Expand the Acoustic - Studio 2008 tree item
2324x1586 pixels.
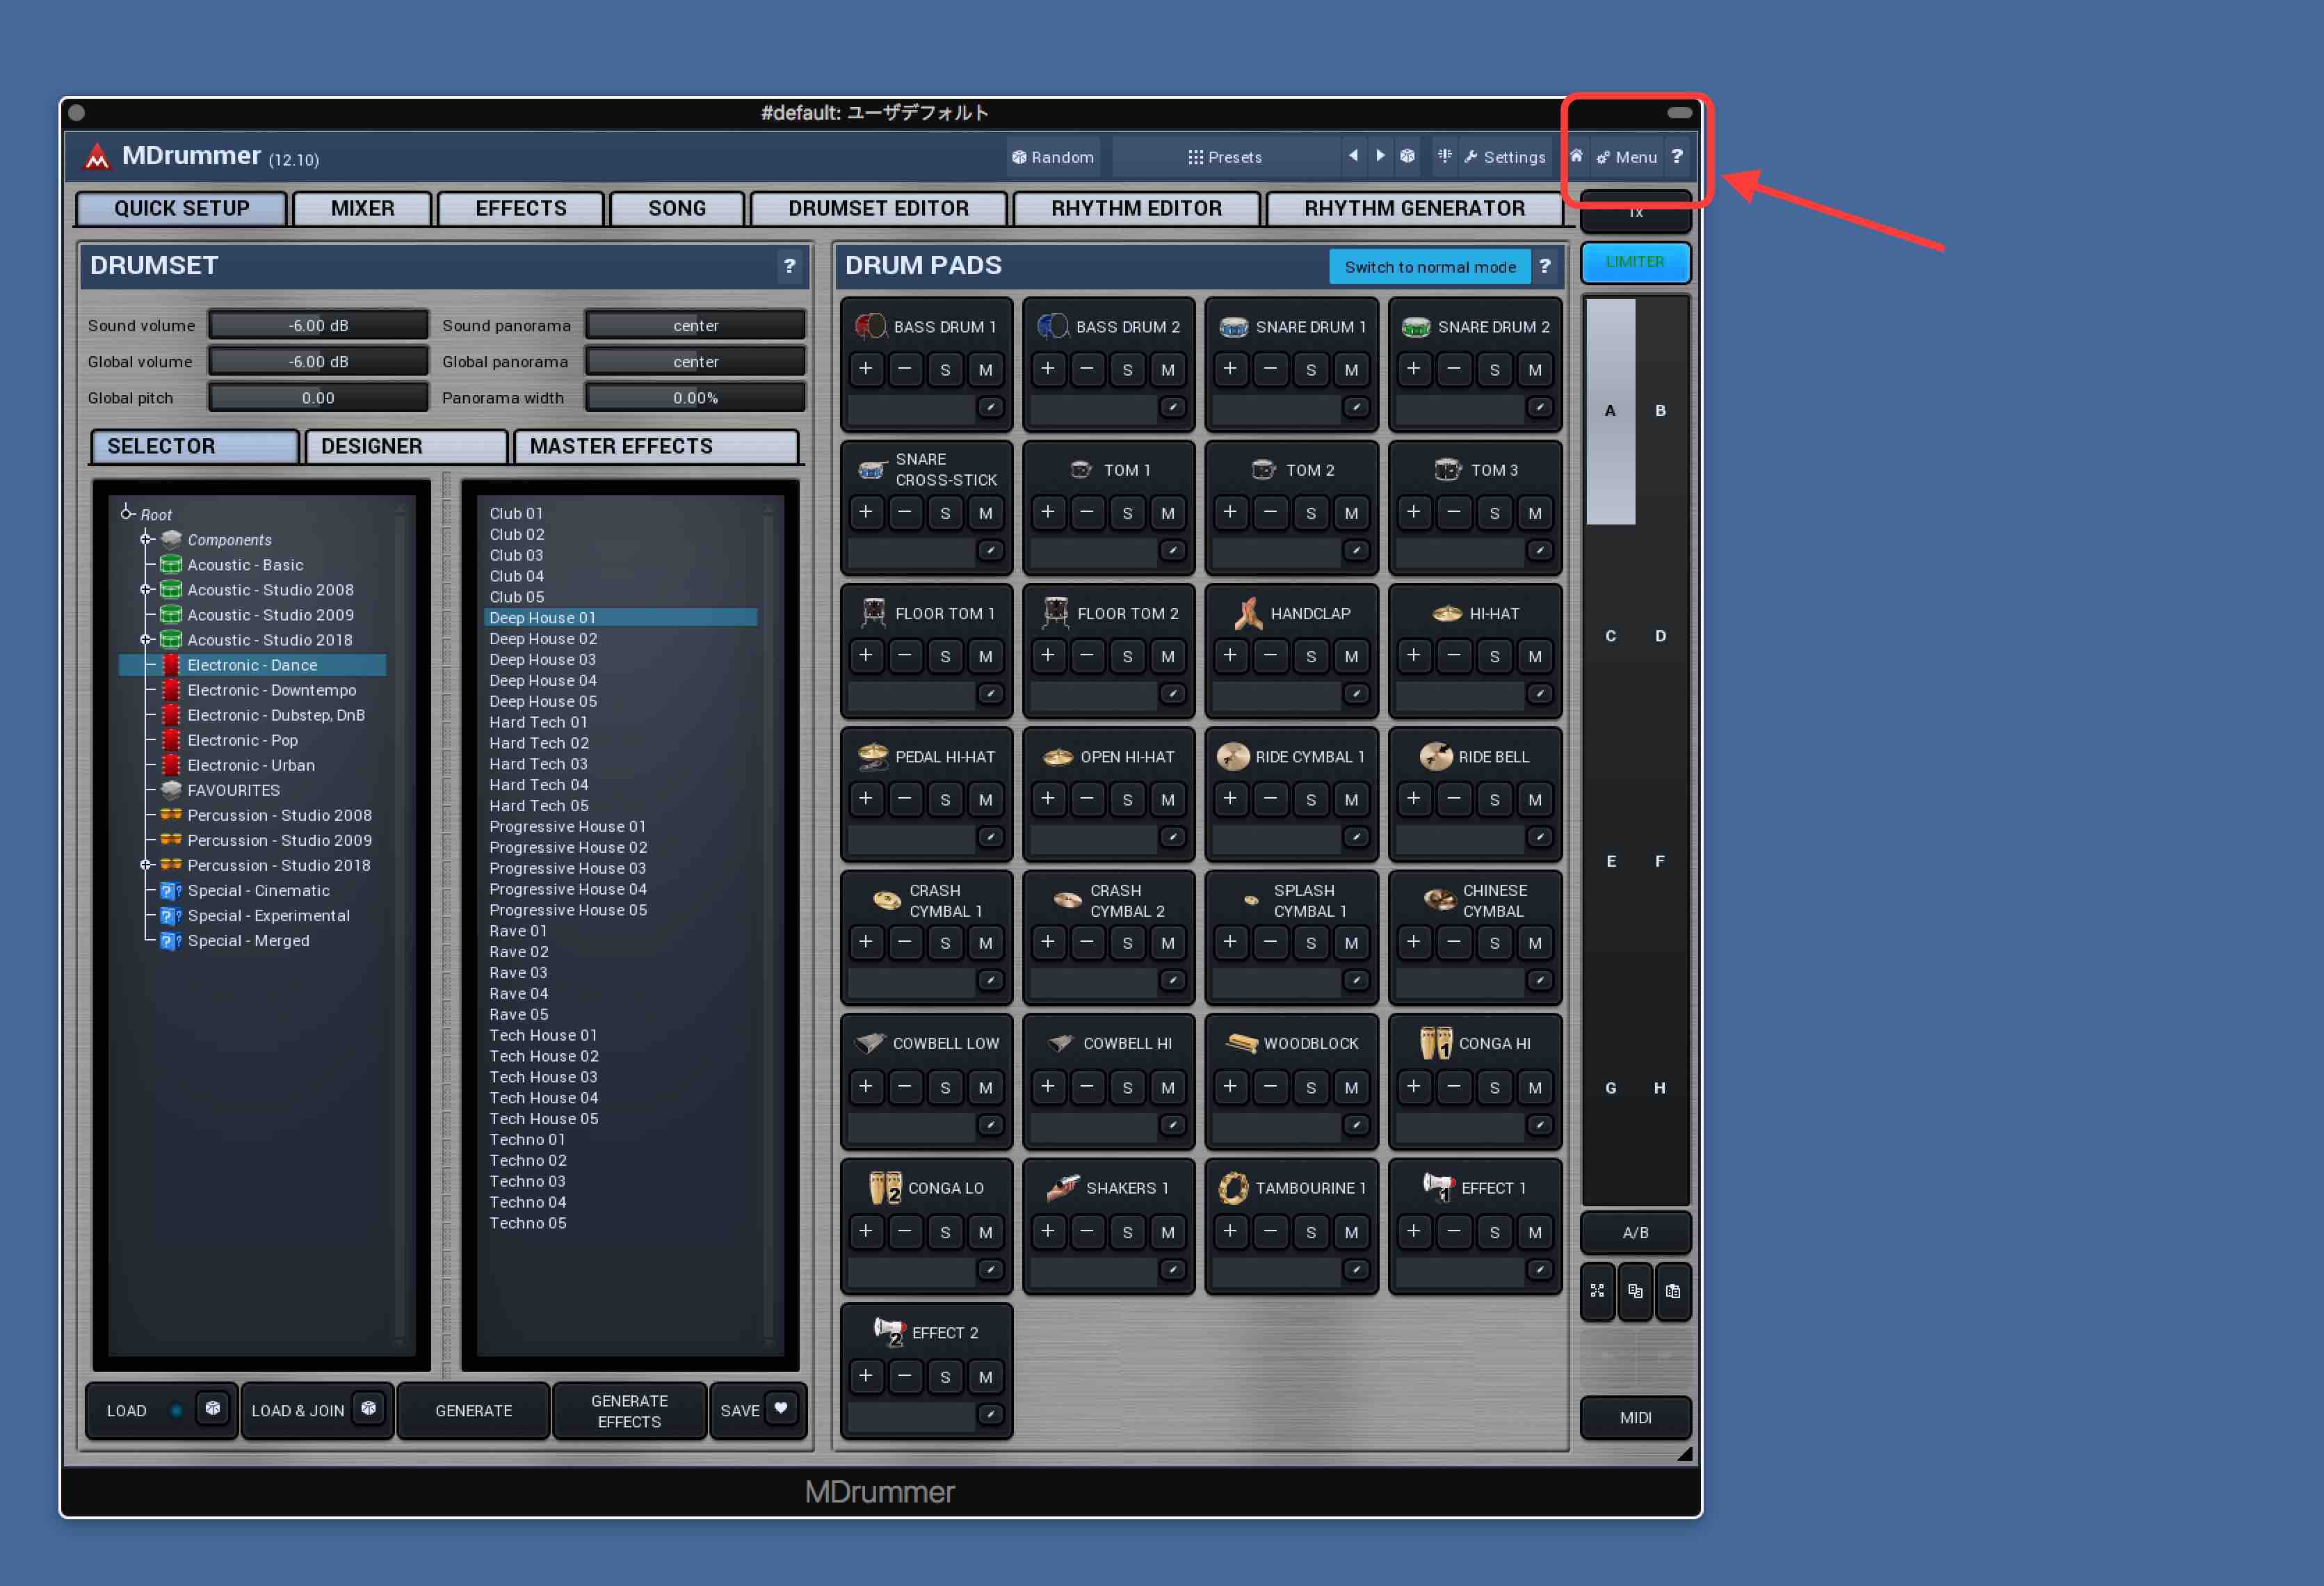coord(145,589)
